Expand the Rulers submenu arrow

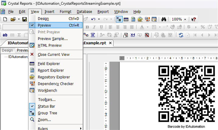(x=81, y=128)
